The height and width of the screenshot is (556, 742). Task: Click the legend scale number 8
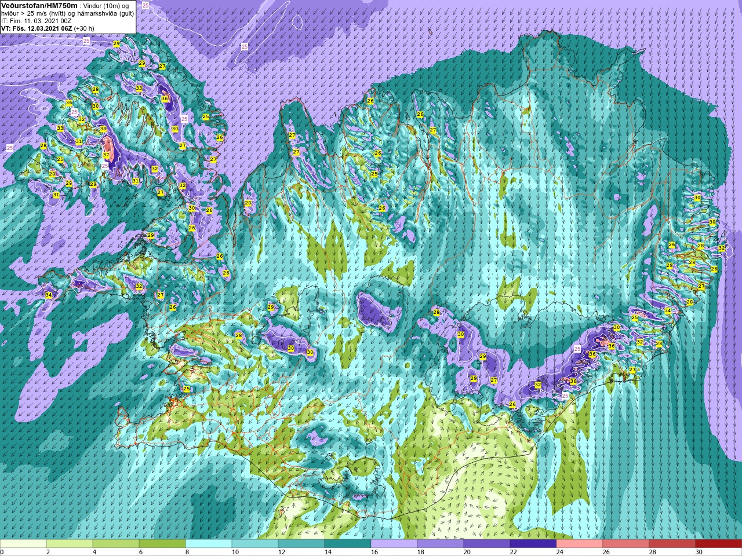[187, 552]
